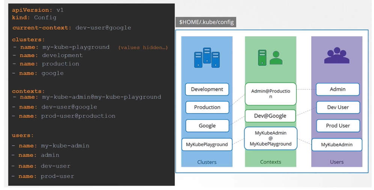Click the Dev User box
The height and width of the screenshot is (190, 374).
338,107
